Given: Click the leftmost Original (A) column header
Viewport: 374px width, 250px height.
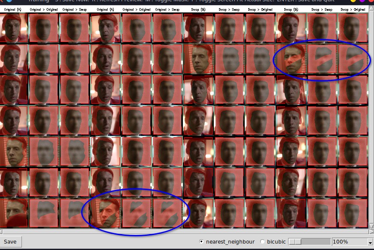Looking at the screenshot, I should pos(12,9).
